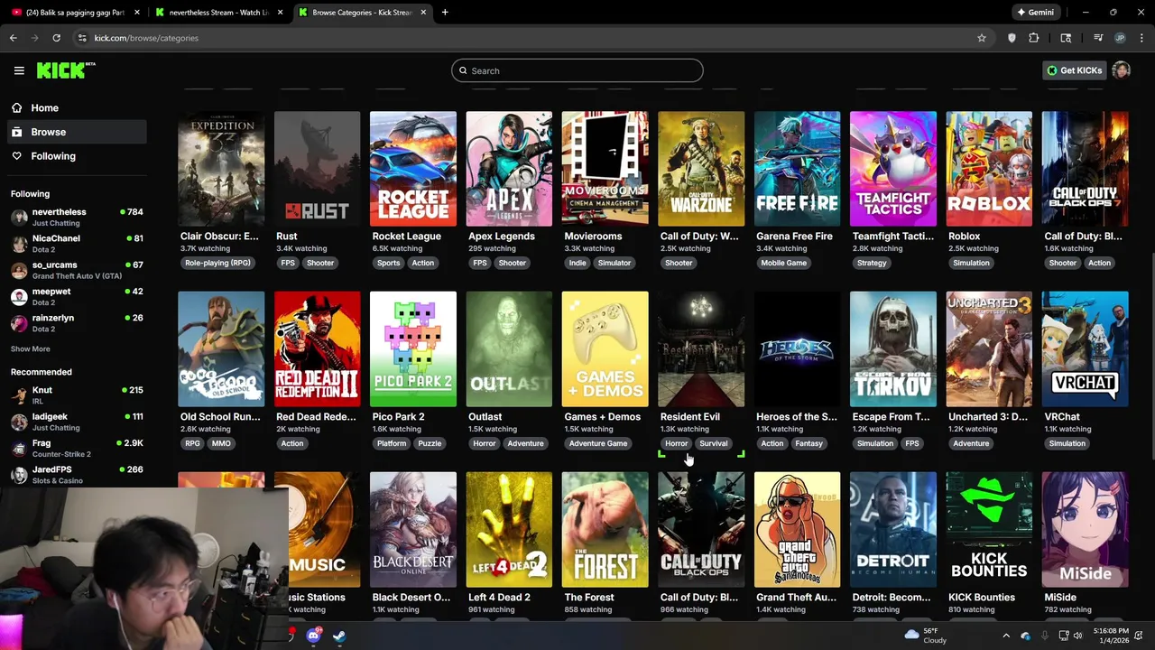
Task: Click the Survival tag under Resident Evil
Action: pyautogui.click(x=713, y=443)
